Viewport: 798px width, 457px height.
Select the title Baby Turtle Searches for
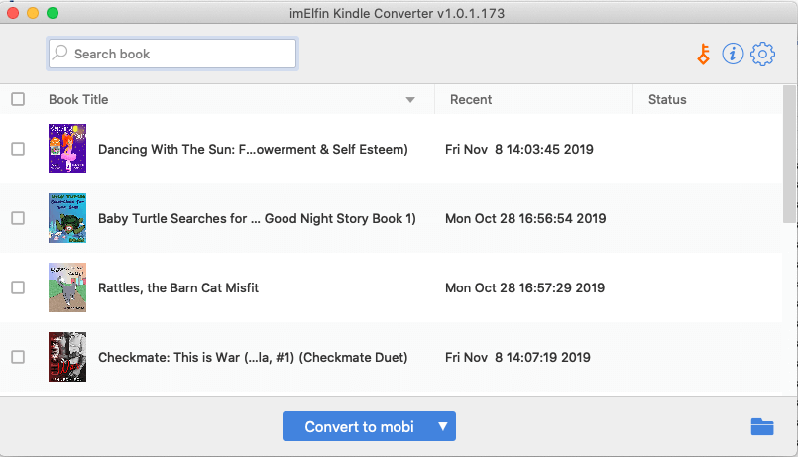(257, 218)
